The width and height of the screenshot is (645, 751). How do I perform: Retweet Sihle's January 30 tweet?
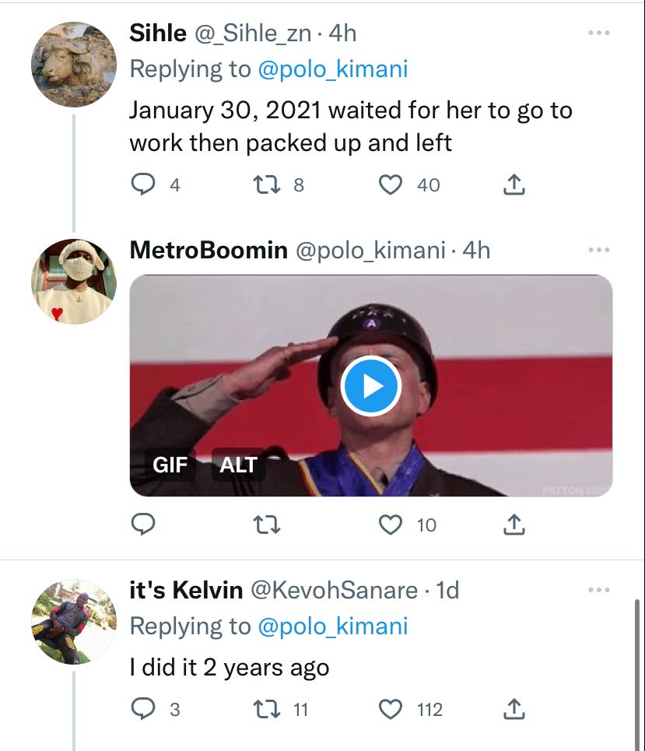click(267, 185)
